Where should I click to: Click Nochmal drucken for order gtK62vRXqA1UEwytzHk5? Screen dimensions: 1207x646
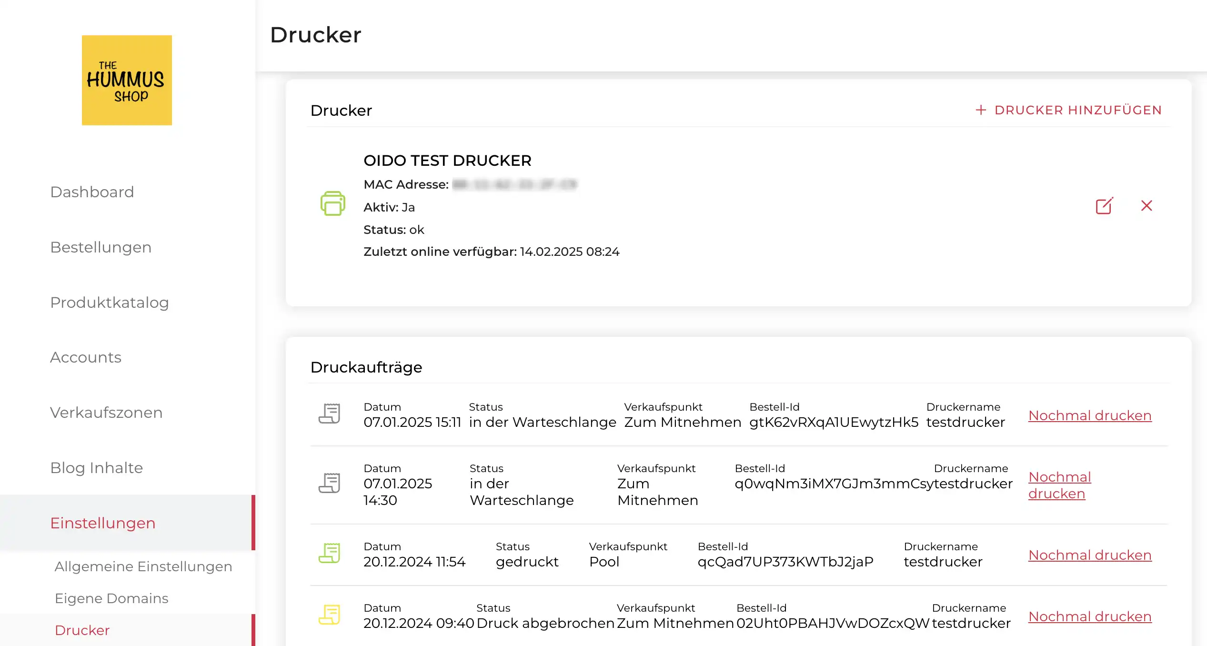click(1089, 415)
